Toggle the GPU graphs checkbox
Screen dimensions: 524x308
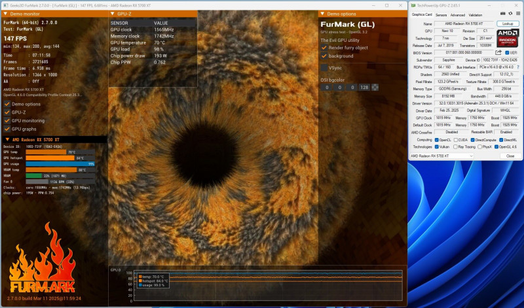7,129
